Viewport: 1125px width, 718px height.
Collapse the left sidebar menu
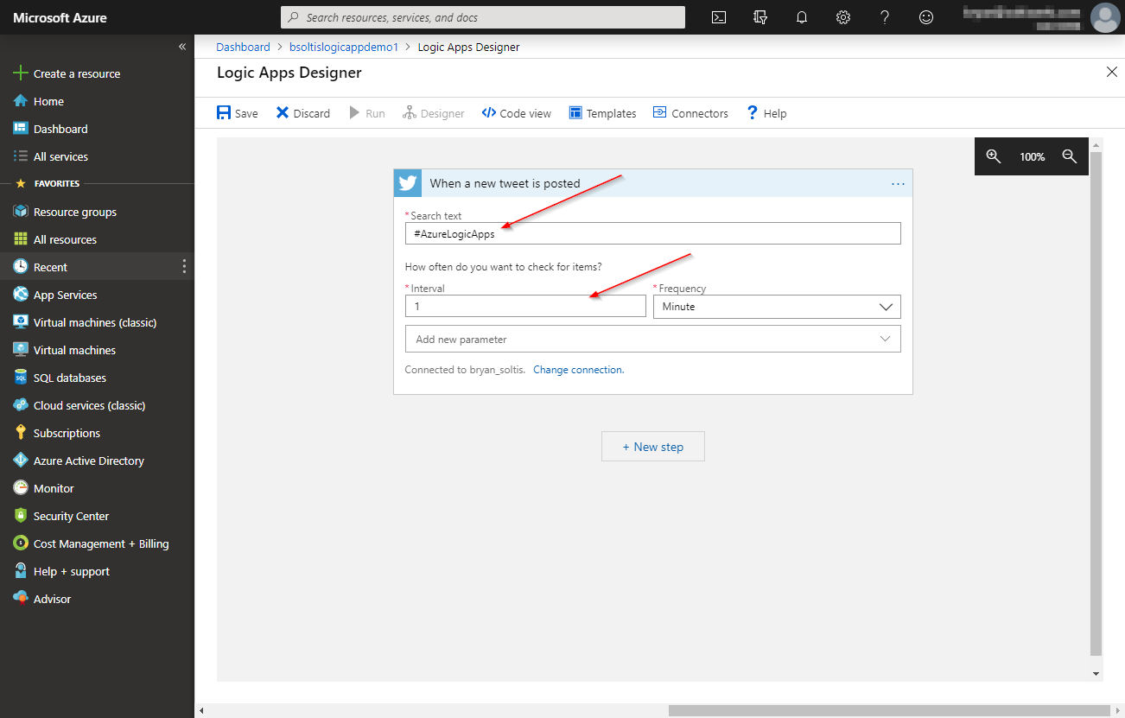182,47
